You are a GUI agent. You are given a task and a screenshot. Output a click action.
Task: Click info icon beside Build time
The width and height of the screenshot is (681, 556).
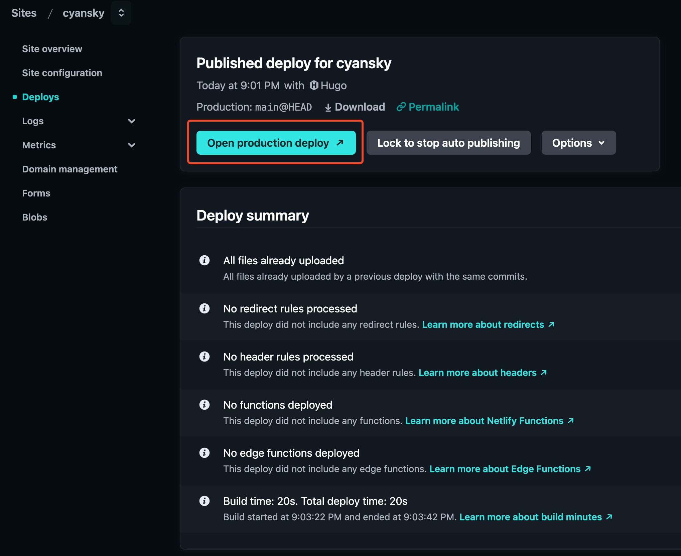(205, 501)
